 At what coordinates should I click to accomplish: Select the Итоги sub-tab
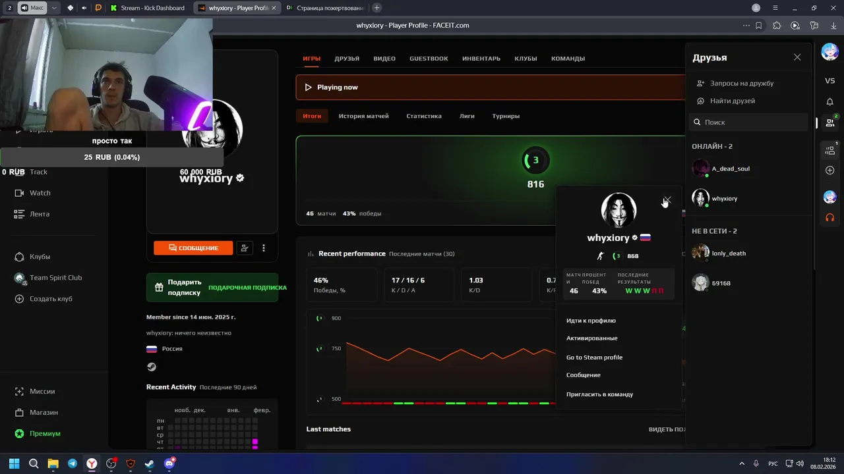(312, 116)
